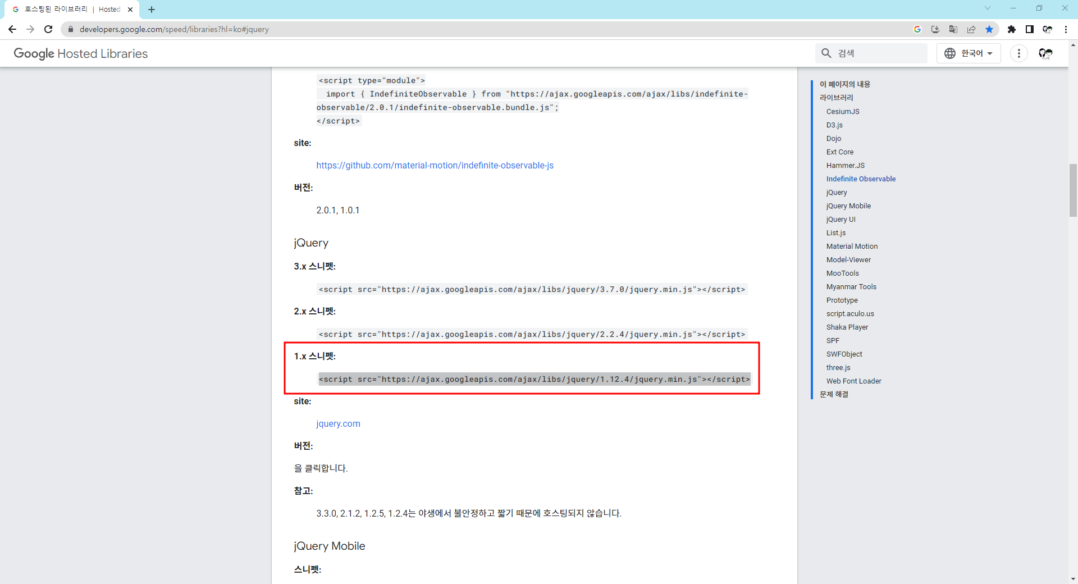
Task: Jump to jQuery in page contents
Action: (837, 192)
